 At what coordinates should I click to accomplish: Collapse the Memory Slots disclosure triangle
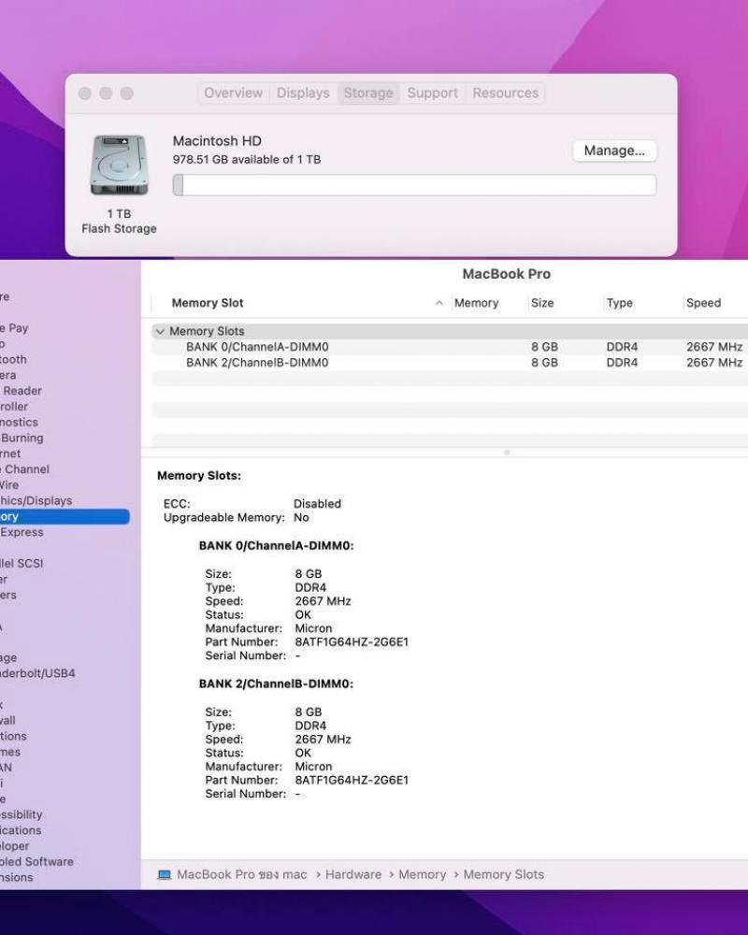[160, 332]
